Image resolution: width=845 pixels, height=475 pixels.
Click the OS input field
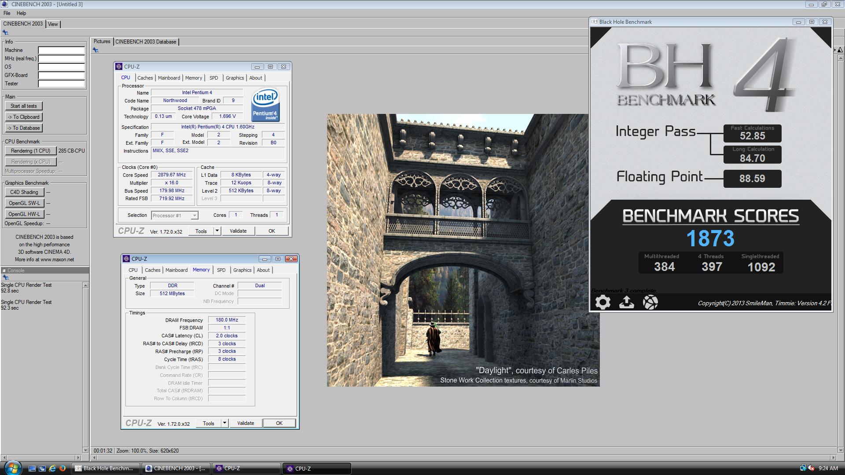point(61,67)
